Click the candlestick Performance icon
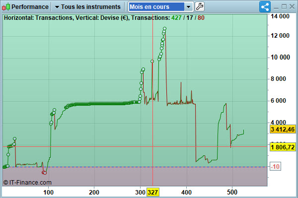Image resolution: width=298 pixels, height=198 pixels. (x=5, y=6)
